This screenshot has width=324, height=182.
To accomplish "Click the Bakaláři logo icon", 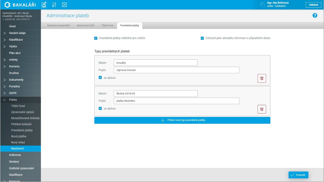I will pyautogui.click(x=7, y=5).
